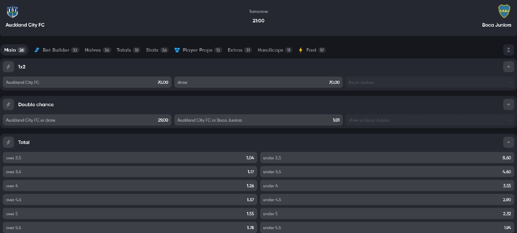Pin the Total market
The width and height of the screenshot is (517, 233).
8,142
